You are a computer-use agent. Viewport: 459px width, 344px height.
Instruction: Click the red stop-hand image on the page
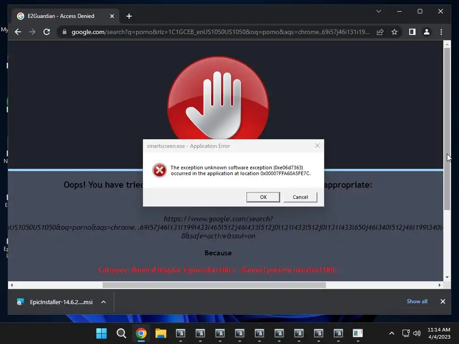pyautogui.click(x=218, y=98)
